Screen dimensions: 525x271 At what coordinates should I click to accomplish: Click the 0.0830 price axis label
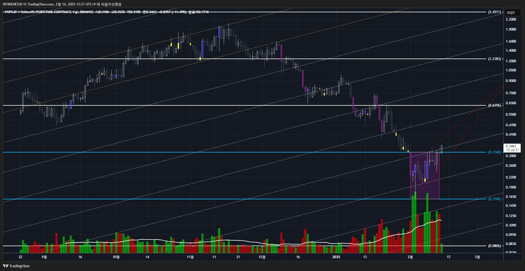(511, 244)
